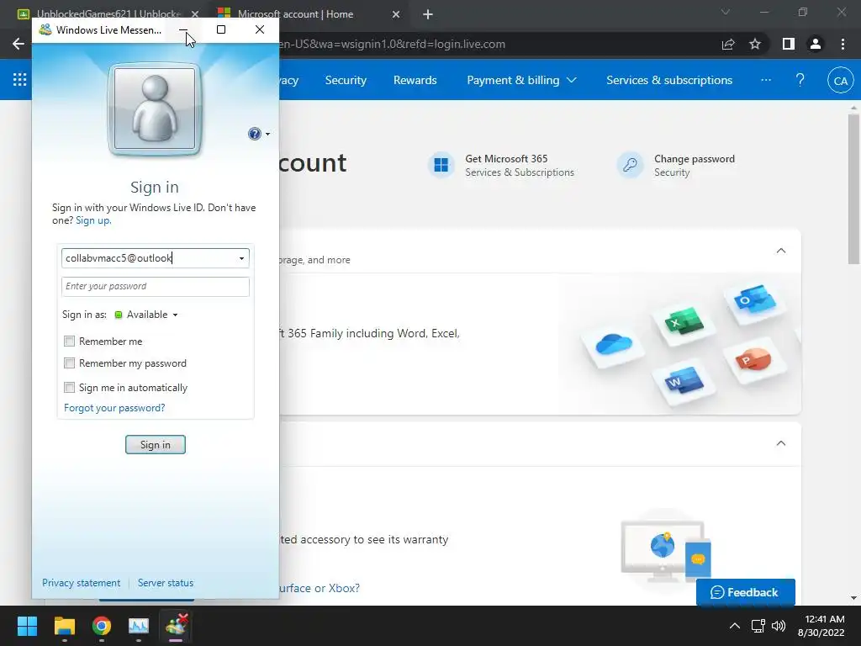Click the scrollbar down arrow

pyautogui.click(x=853, y=598)
